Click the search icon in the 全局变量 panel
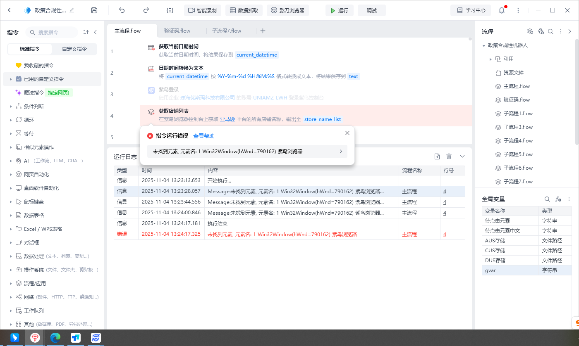The height and width of the screenshot is (346, 579). click(547, 199)
